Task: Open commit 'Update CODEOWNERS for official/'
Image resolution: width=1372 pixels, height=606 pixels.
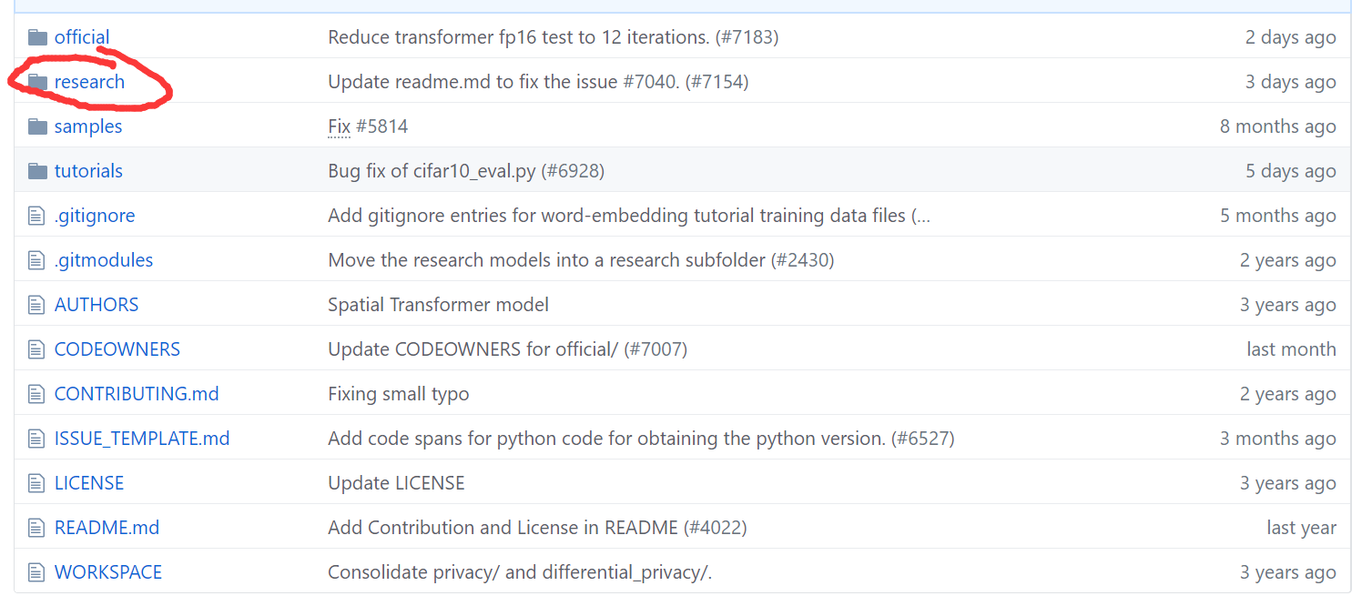Action: pyautogui.click(x=507, y=348)
